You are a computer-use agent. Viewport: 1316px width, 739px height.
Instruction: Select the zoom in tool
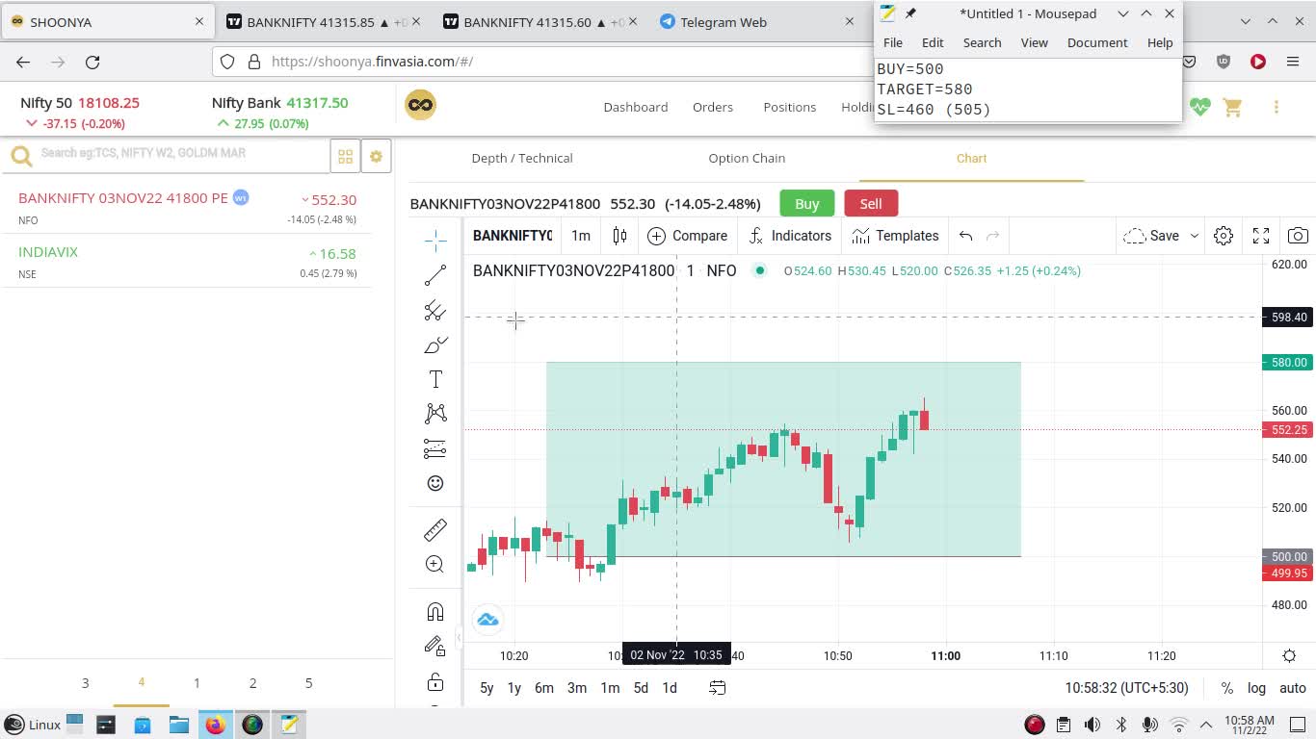(x=435, y=565)
